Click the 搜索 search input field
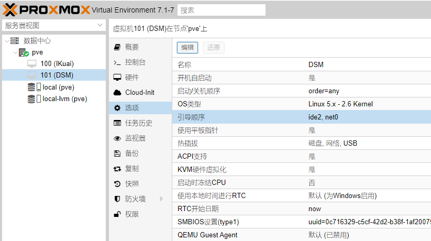 222,10
